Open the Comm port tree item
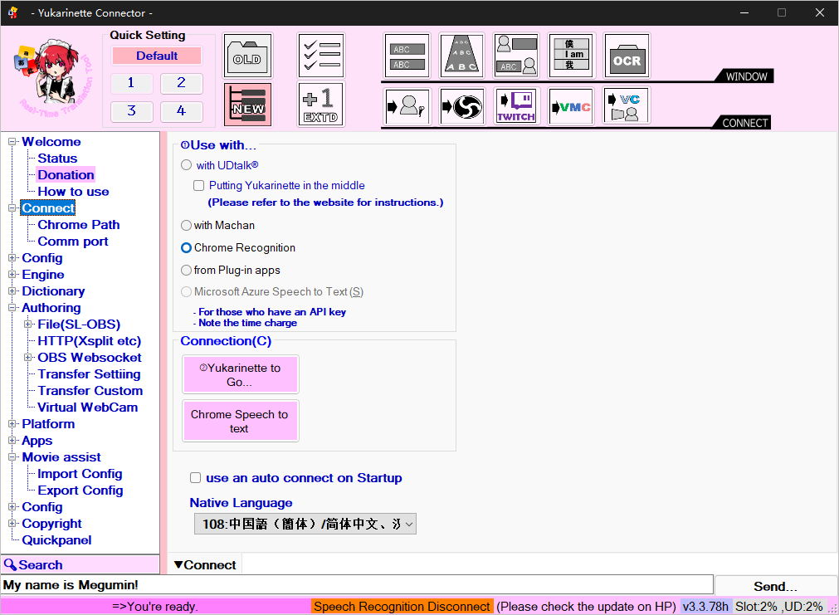839x615 pixels. (x=73, y=242)
